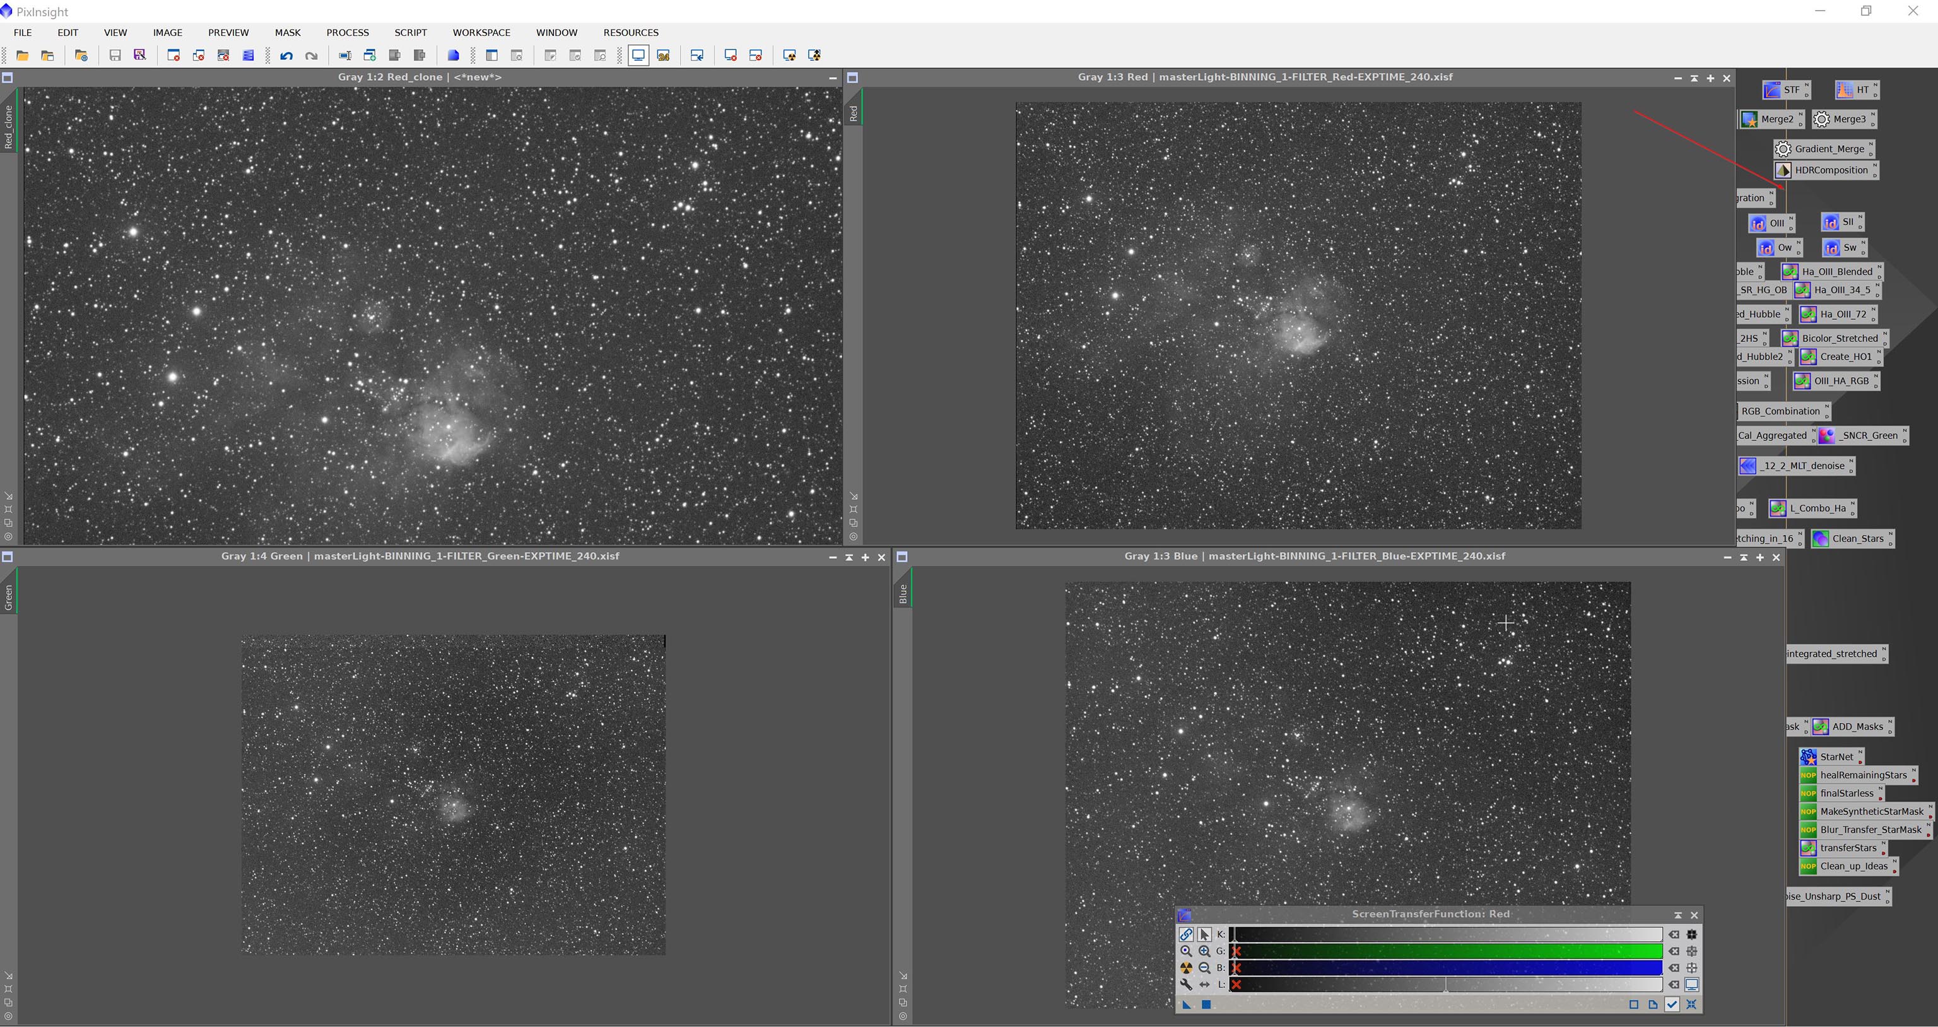Click the L_Combo_Ha process icon

point(1812,508)
